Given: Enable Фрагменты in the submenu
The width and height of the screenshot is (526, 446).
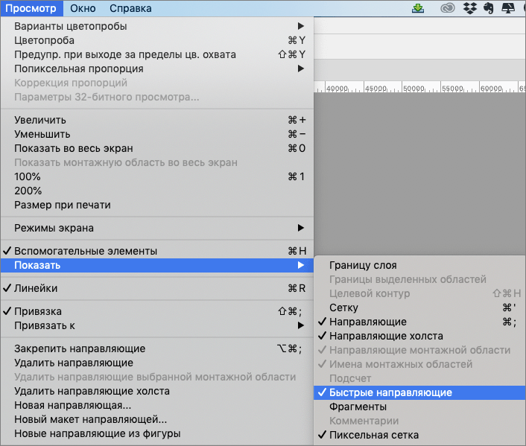Looking at the screenshot, I should click(x=419, y=407).
